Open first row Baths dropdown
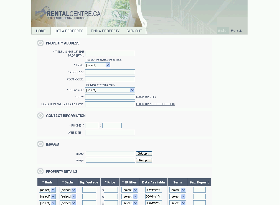Viewport: 280px width, 205px height. 68,190
